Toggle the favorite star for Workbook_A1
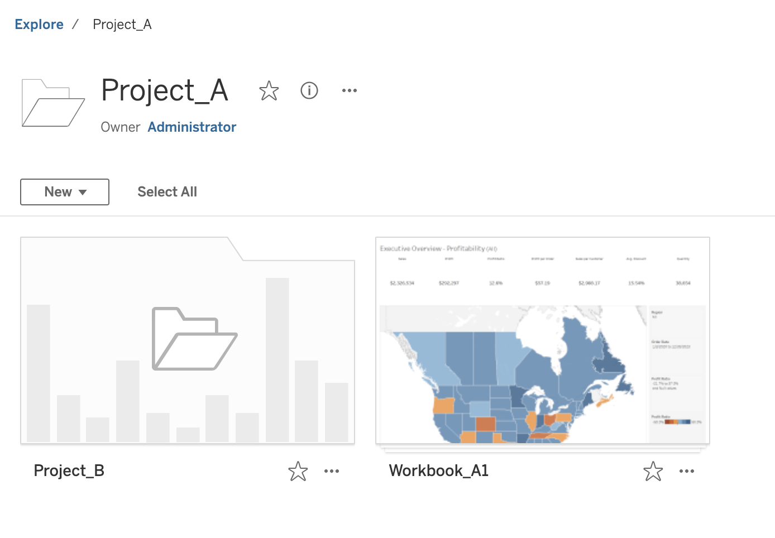The image size is (775, 538). pyautogui.click(x=653, y=471)
